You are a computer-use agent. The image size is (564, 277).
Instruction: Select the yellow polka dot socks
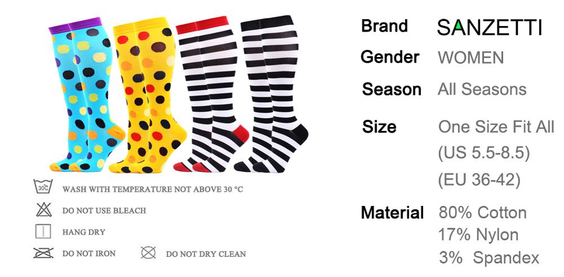(x=149, y=95)
